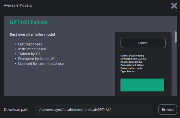Close the Available Models dialog
The image size is (180, 118).
[x=174, y=6]
